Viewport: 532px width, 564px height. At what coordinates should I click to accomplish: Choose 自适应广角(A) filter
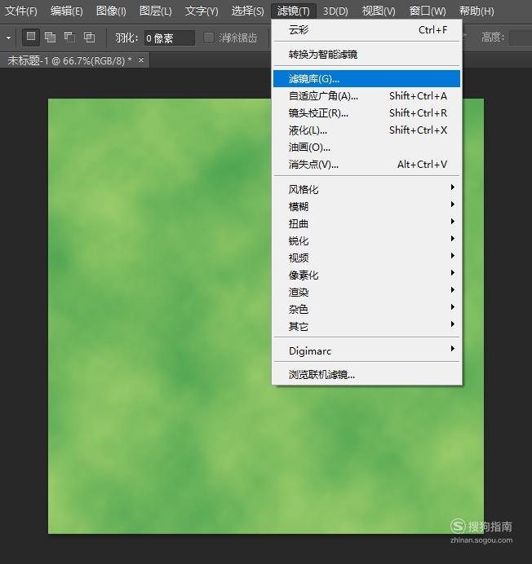point(366,95)
